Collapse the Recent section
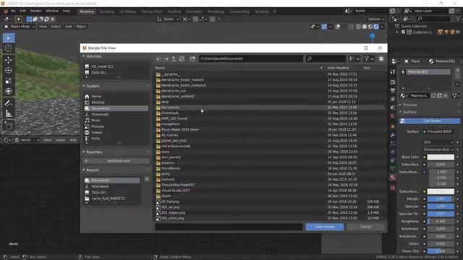The image size is (463, 260). tap(84, 170)
